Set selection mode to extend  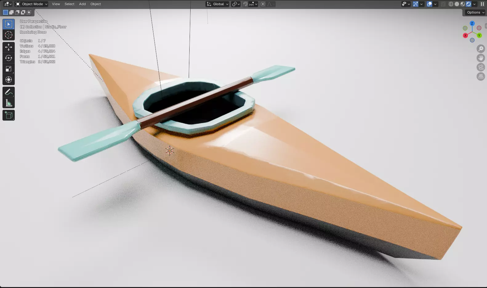tap(11, 12)
